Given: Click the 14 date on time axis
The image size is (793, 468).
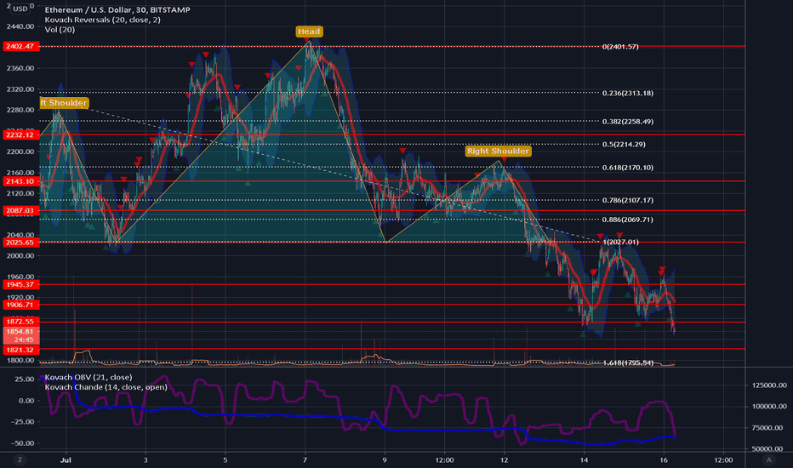Looking at the screenshot, I should pyautogui.click(x=585, y=459).
